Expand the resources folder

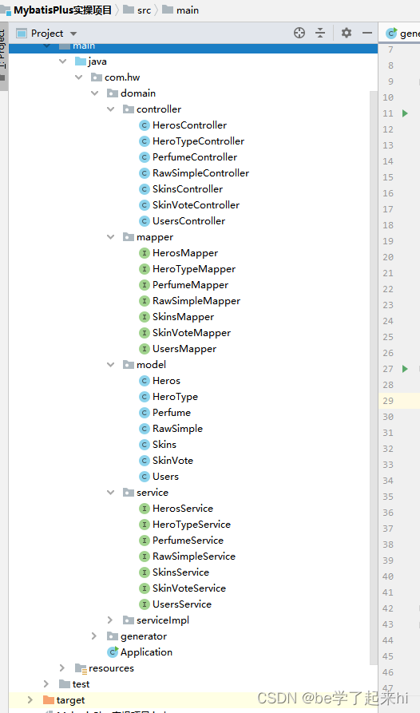tap(62, 668)
